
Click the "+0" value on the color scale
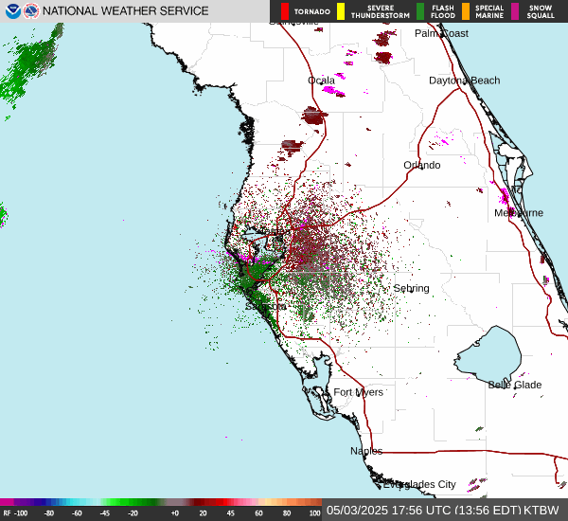[175, 513]
